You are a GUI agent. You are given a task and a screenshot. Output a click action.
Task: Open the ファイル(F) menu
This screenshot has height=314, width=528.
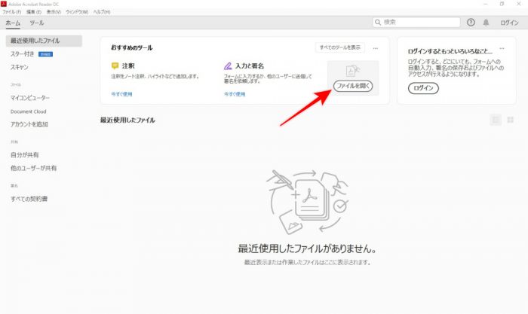point(12,12)
